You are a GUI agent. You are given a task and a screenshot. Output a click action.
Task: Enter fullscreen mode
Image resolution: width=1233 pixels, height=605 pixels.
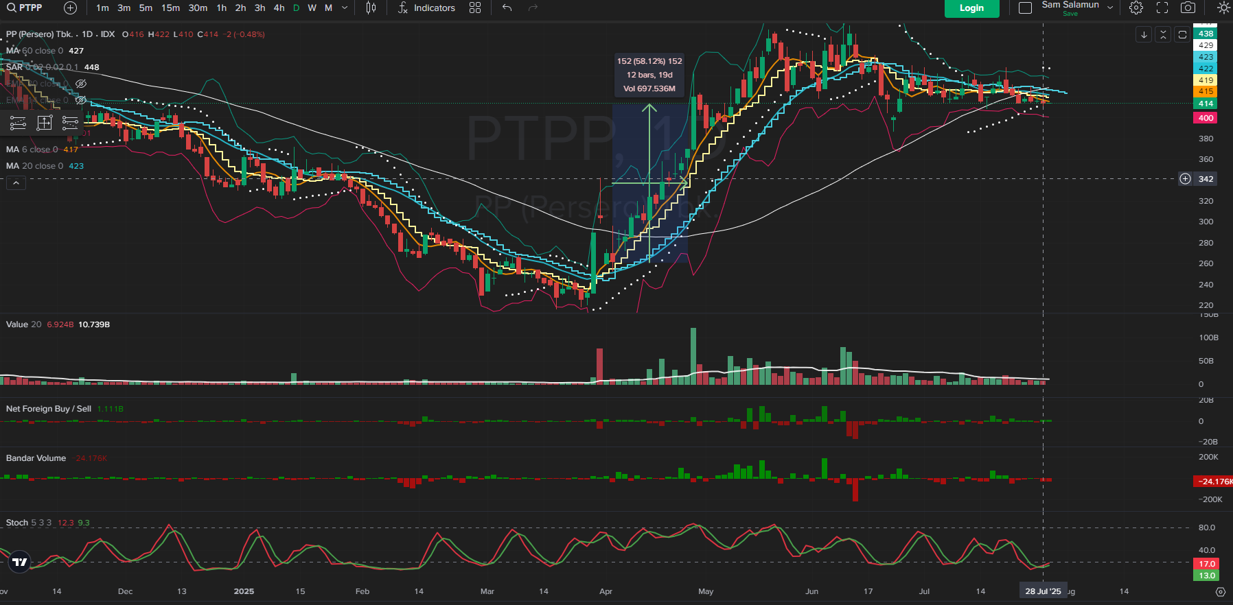1162,8
